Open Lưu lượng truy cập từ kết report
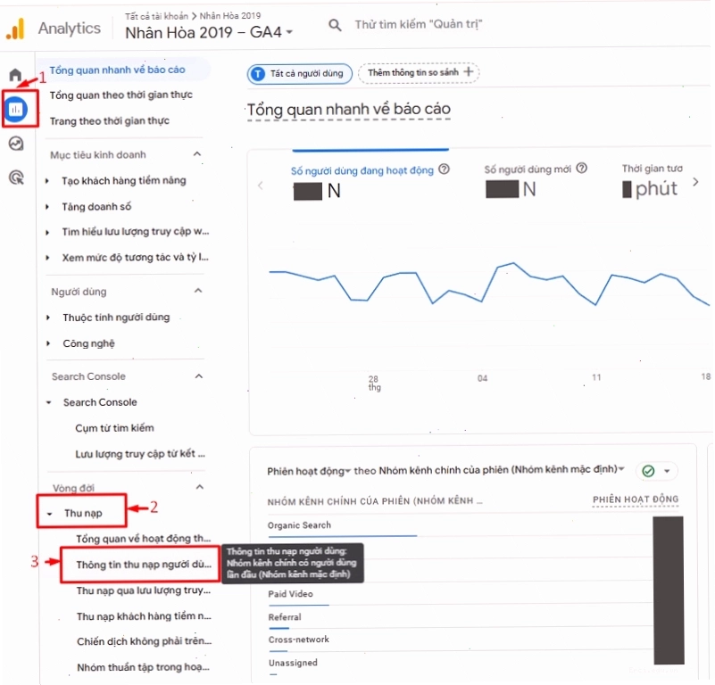Viewport: 715px width, 685px height. tap(140, 454)
